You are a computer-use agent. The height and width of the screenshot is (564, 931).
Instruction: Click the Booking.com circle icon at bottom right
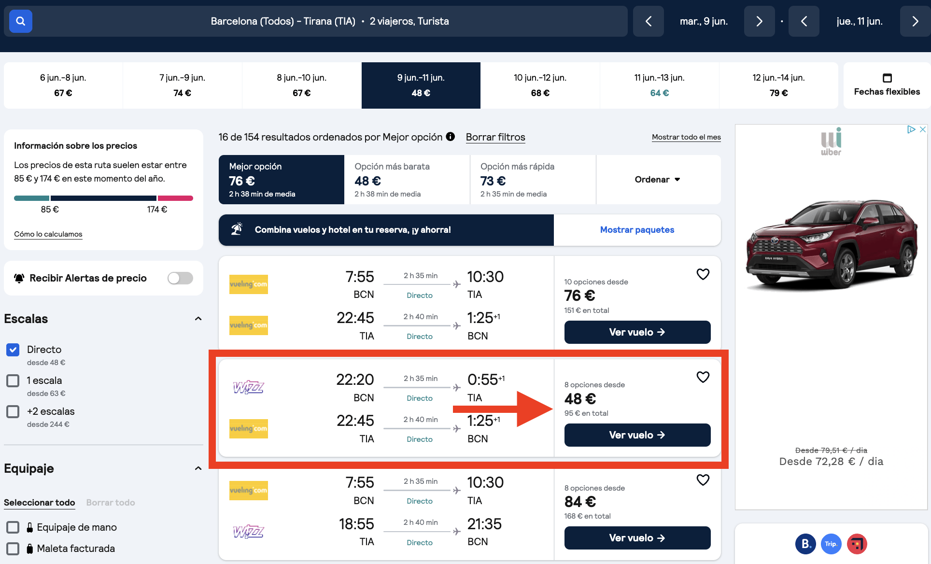pos(805,544)
